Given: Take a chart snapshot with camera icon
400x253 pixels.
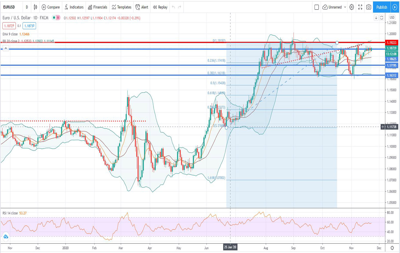Looking at the screenshot, I should pyautogui.click(x=369, y=7).
